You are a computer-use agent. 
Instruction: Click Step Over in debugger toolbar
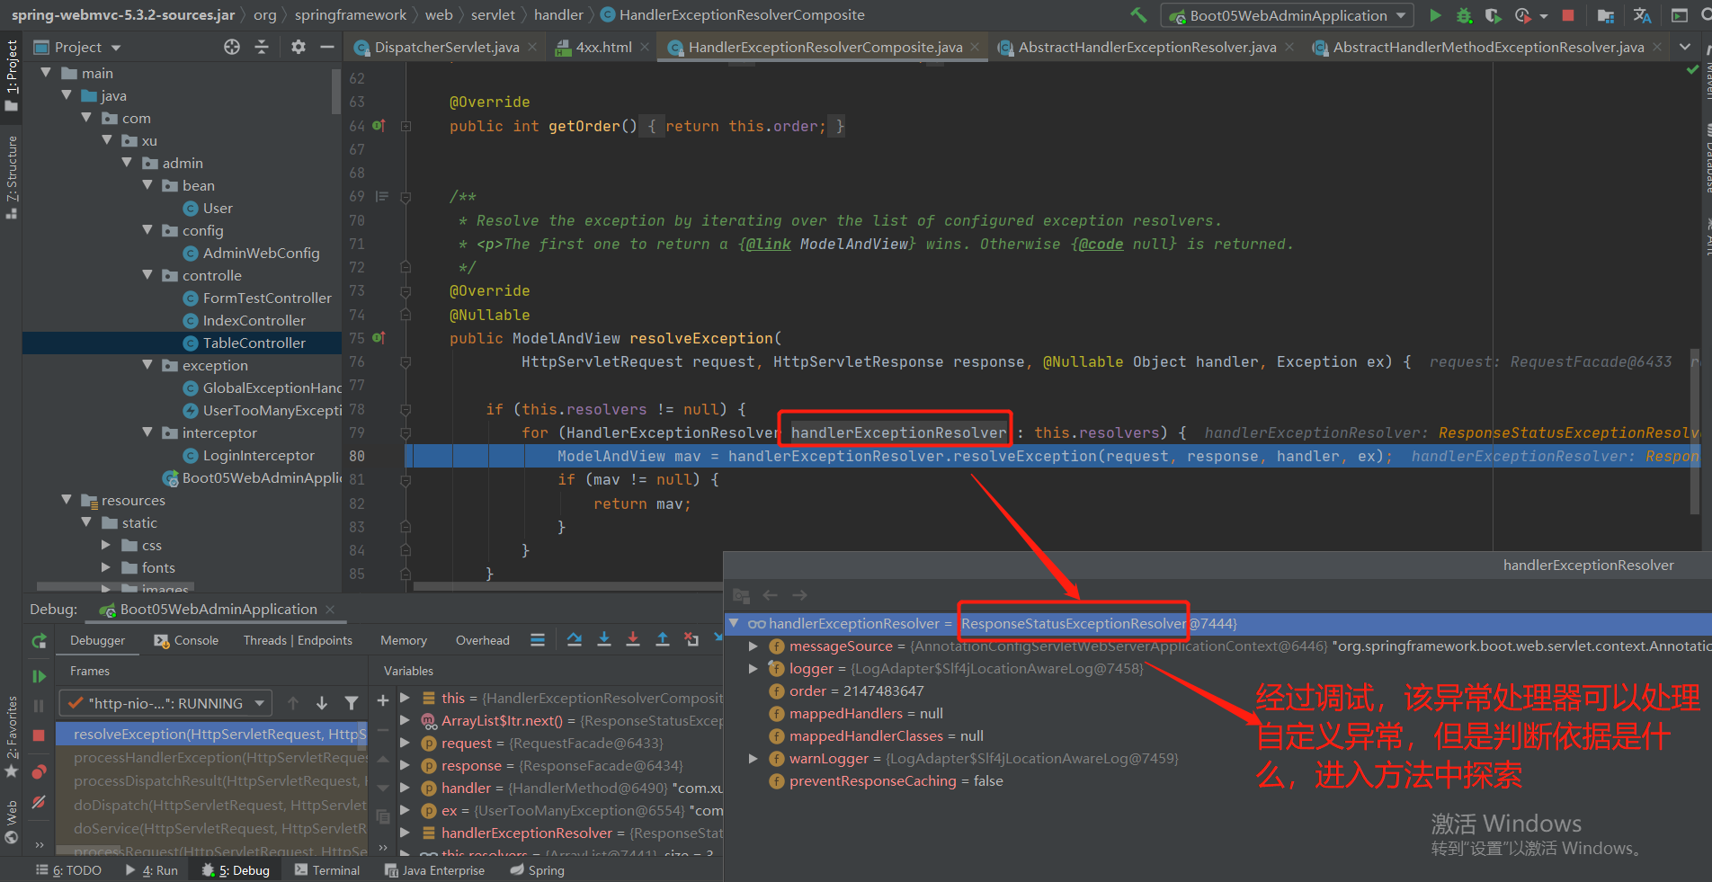point(575,639)
